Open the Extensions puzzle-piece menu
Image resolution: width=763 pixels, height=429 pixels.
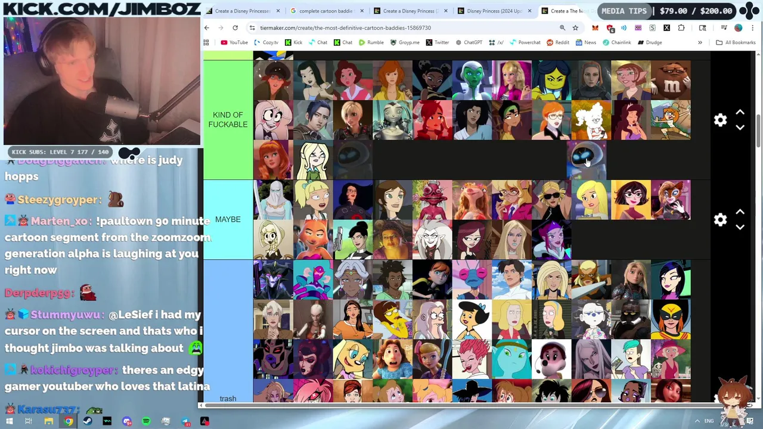[681, 27]
